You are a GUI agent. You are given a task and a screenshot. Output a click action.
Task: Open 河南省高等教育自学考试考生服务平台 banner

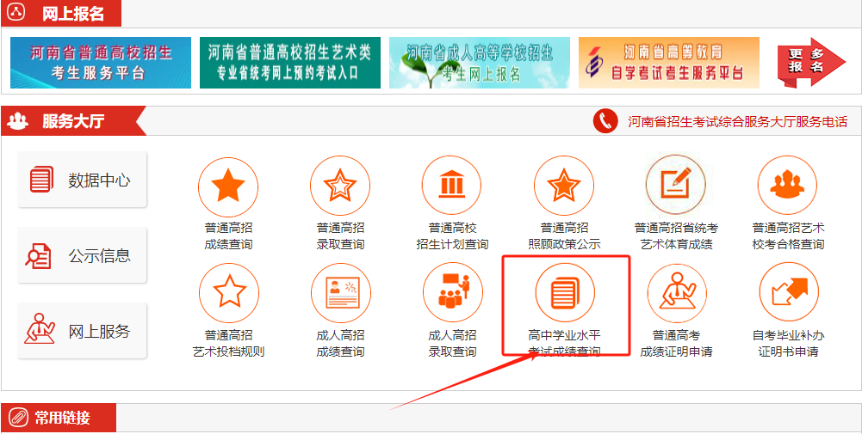tap(668, 63)
